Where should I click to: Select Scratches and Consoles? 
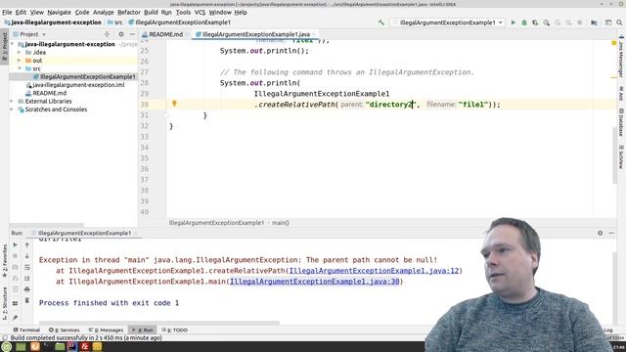[56, 110]
